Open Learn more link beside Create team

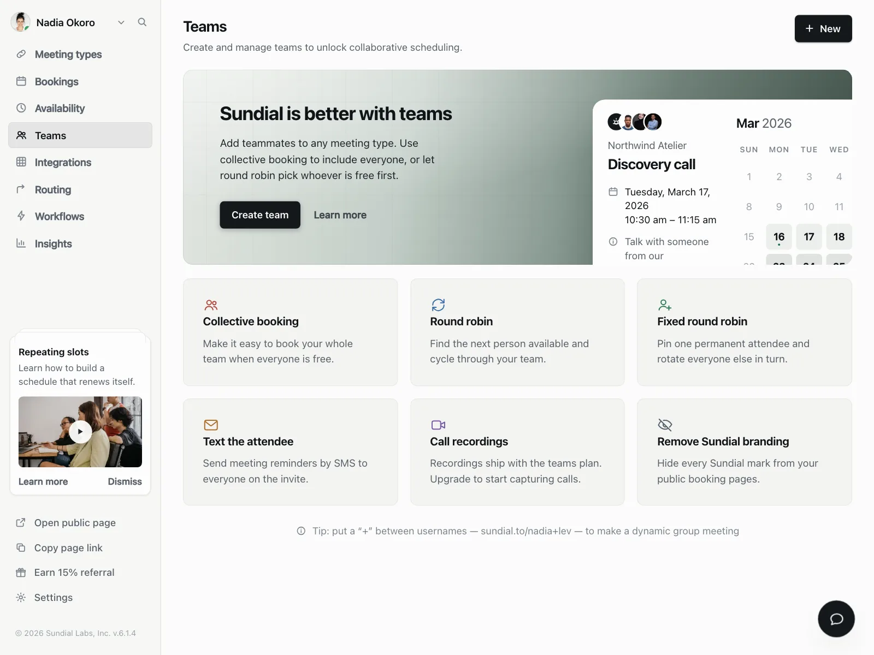point(340,215)
